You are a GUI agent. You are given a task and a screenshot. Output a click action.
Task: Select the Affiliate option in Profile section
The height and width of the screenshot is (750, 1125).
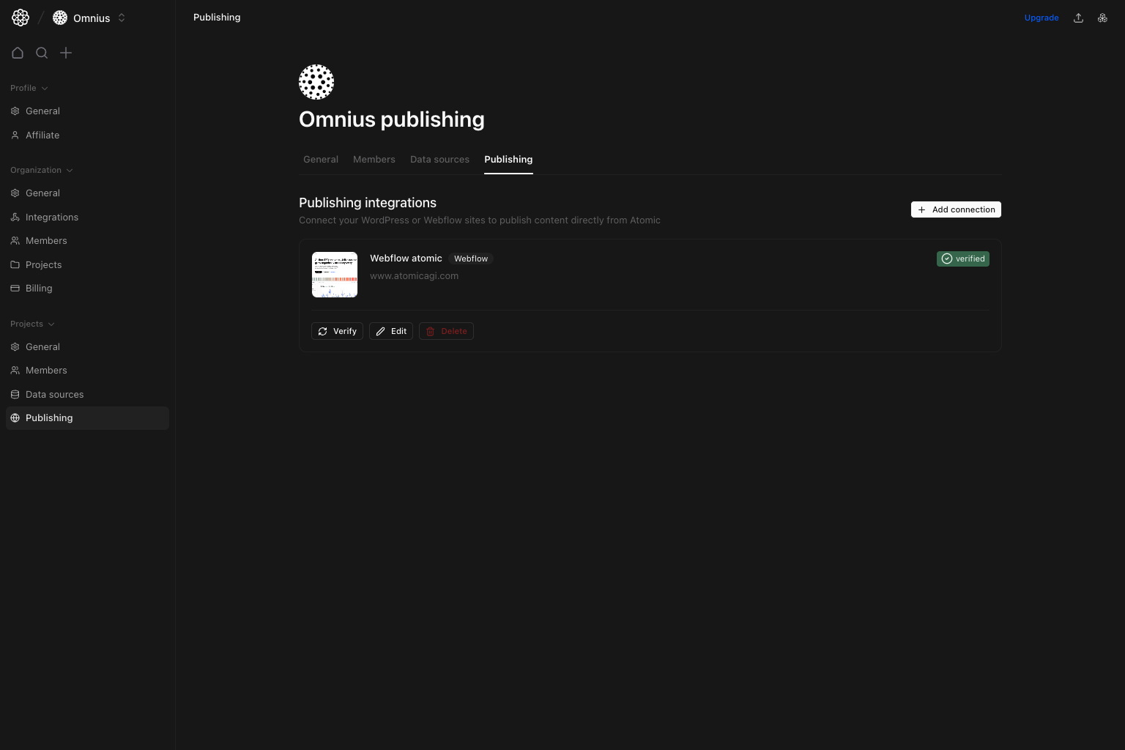click(x=42, y=135)
